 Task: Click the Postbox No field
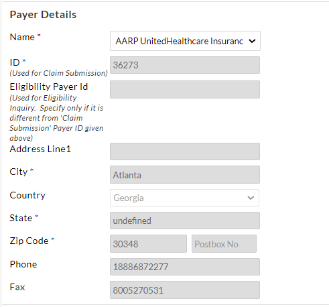coord(224,243)
